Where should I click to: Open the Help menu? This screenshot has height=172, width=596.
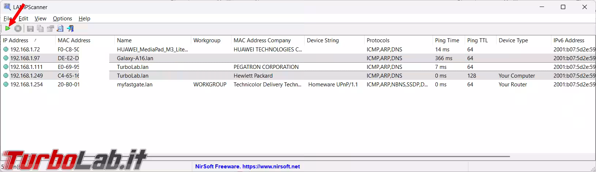click(x=84, y=19)
